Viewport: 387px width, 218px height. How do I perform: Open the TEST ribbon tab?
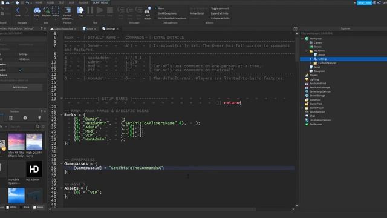click(x=62, y=2)
